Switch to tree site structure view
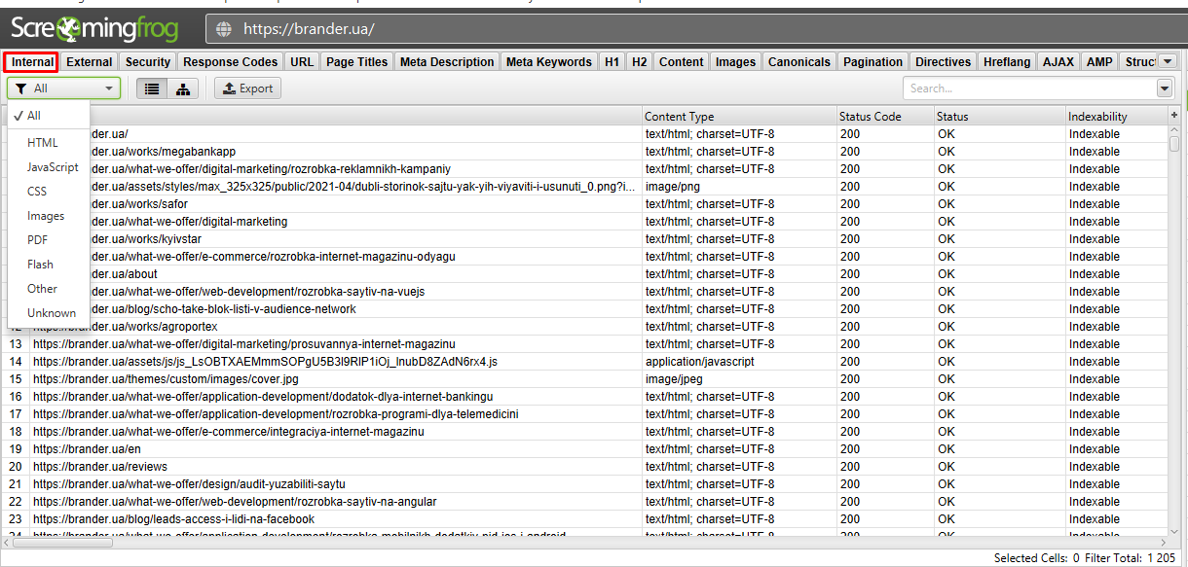 point(182,89)
